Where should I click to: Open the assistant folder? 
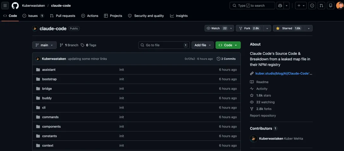pos(49,70)
